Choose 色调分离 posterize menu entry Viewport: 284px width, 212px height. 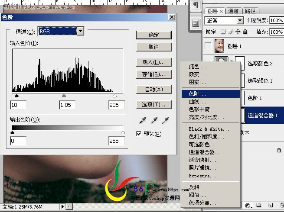coord(211,203)
